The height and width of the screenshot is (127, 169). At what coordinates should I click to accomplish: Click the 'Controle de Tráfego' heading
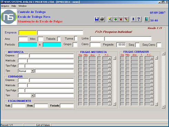(32, 12)
